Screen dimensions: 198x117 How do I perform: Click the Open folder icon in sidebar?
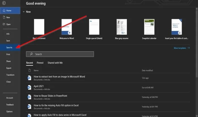(4, 24)
